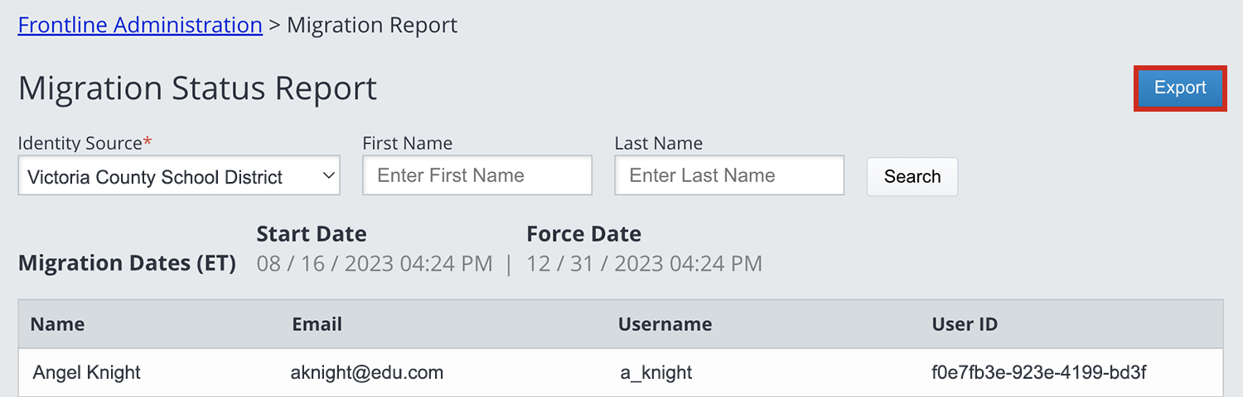
Task: Click the Export button
Action: coord(1180,88)
